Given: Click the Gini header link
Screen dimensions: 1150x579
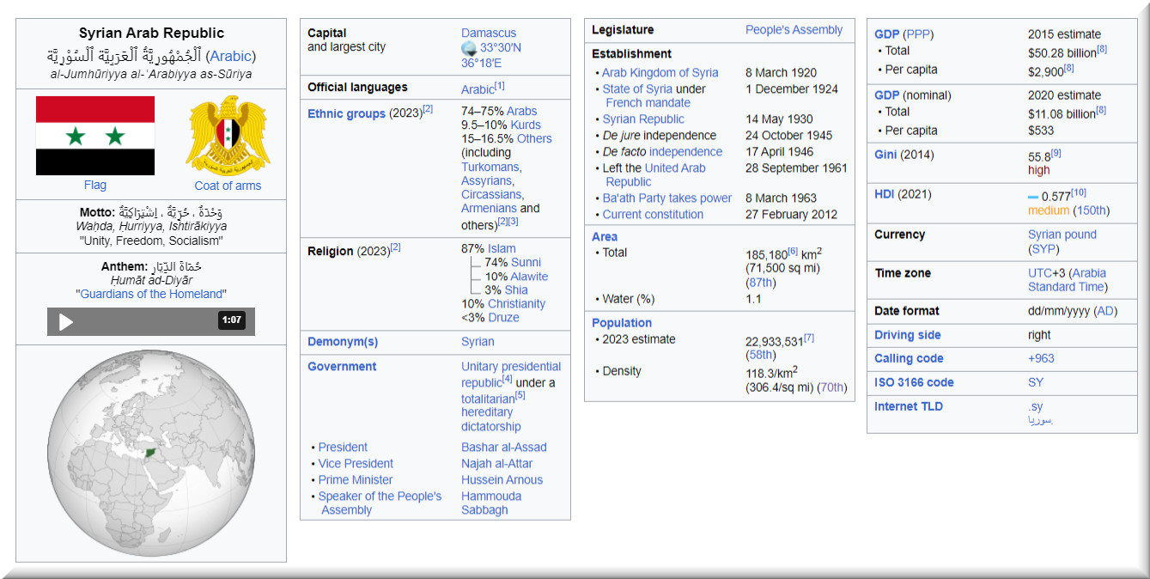Looking at the screenshot, I should coord(886,155).
